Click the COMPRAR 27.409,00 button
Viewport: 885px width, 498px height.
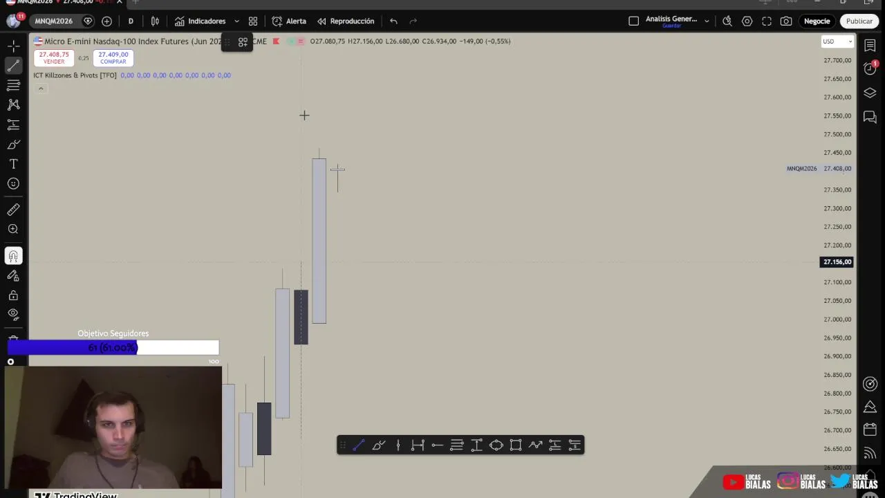(x=113, y=58)
